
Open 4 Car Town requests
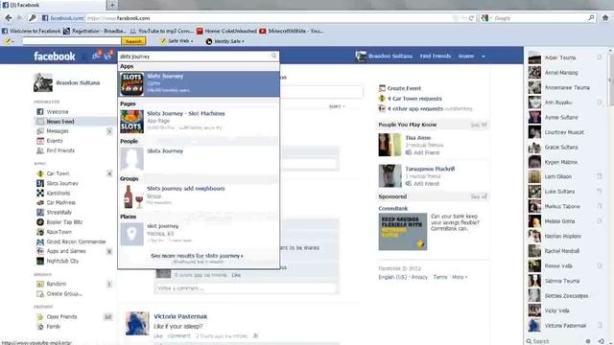(414, 99)
